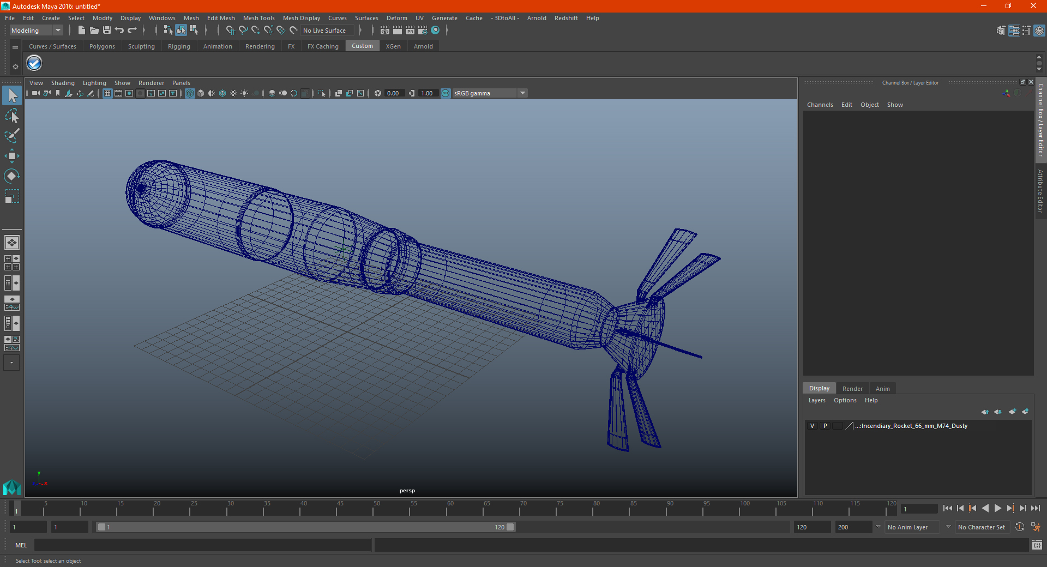Create a new scene

click(82, 31)
